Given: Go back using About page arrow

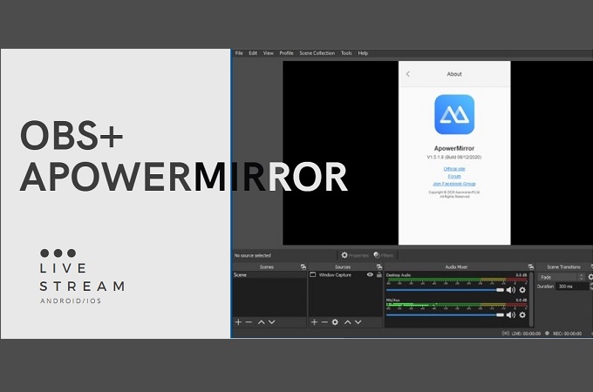Looking at the screenshot, I should 408,74.
